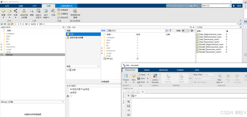Expand Simulink Model Browser side tab
Screen dimensions: 247x117
(123, 98)
